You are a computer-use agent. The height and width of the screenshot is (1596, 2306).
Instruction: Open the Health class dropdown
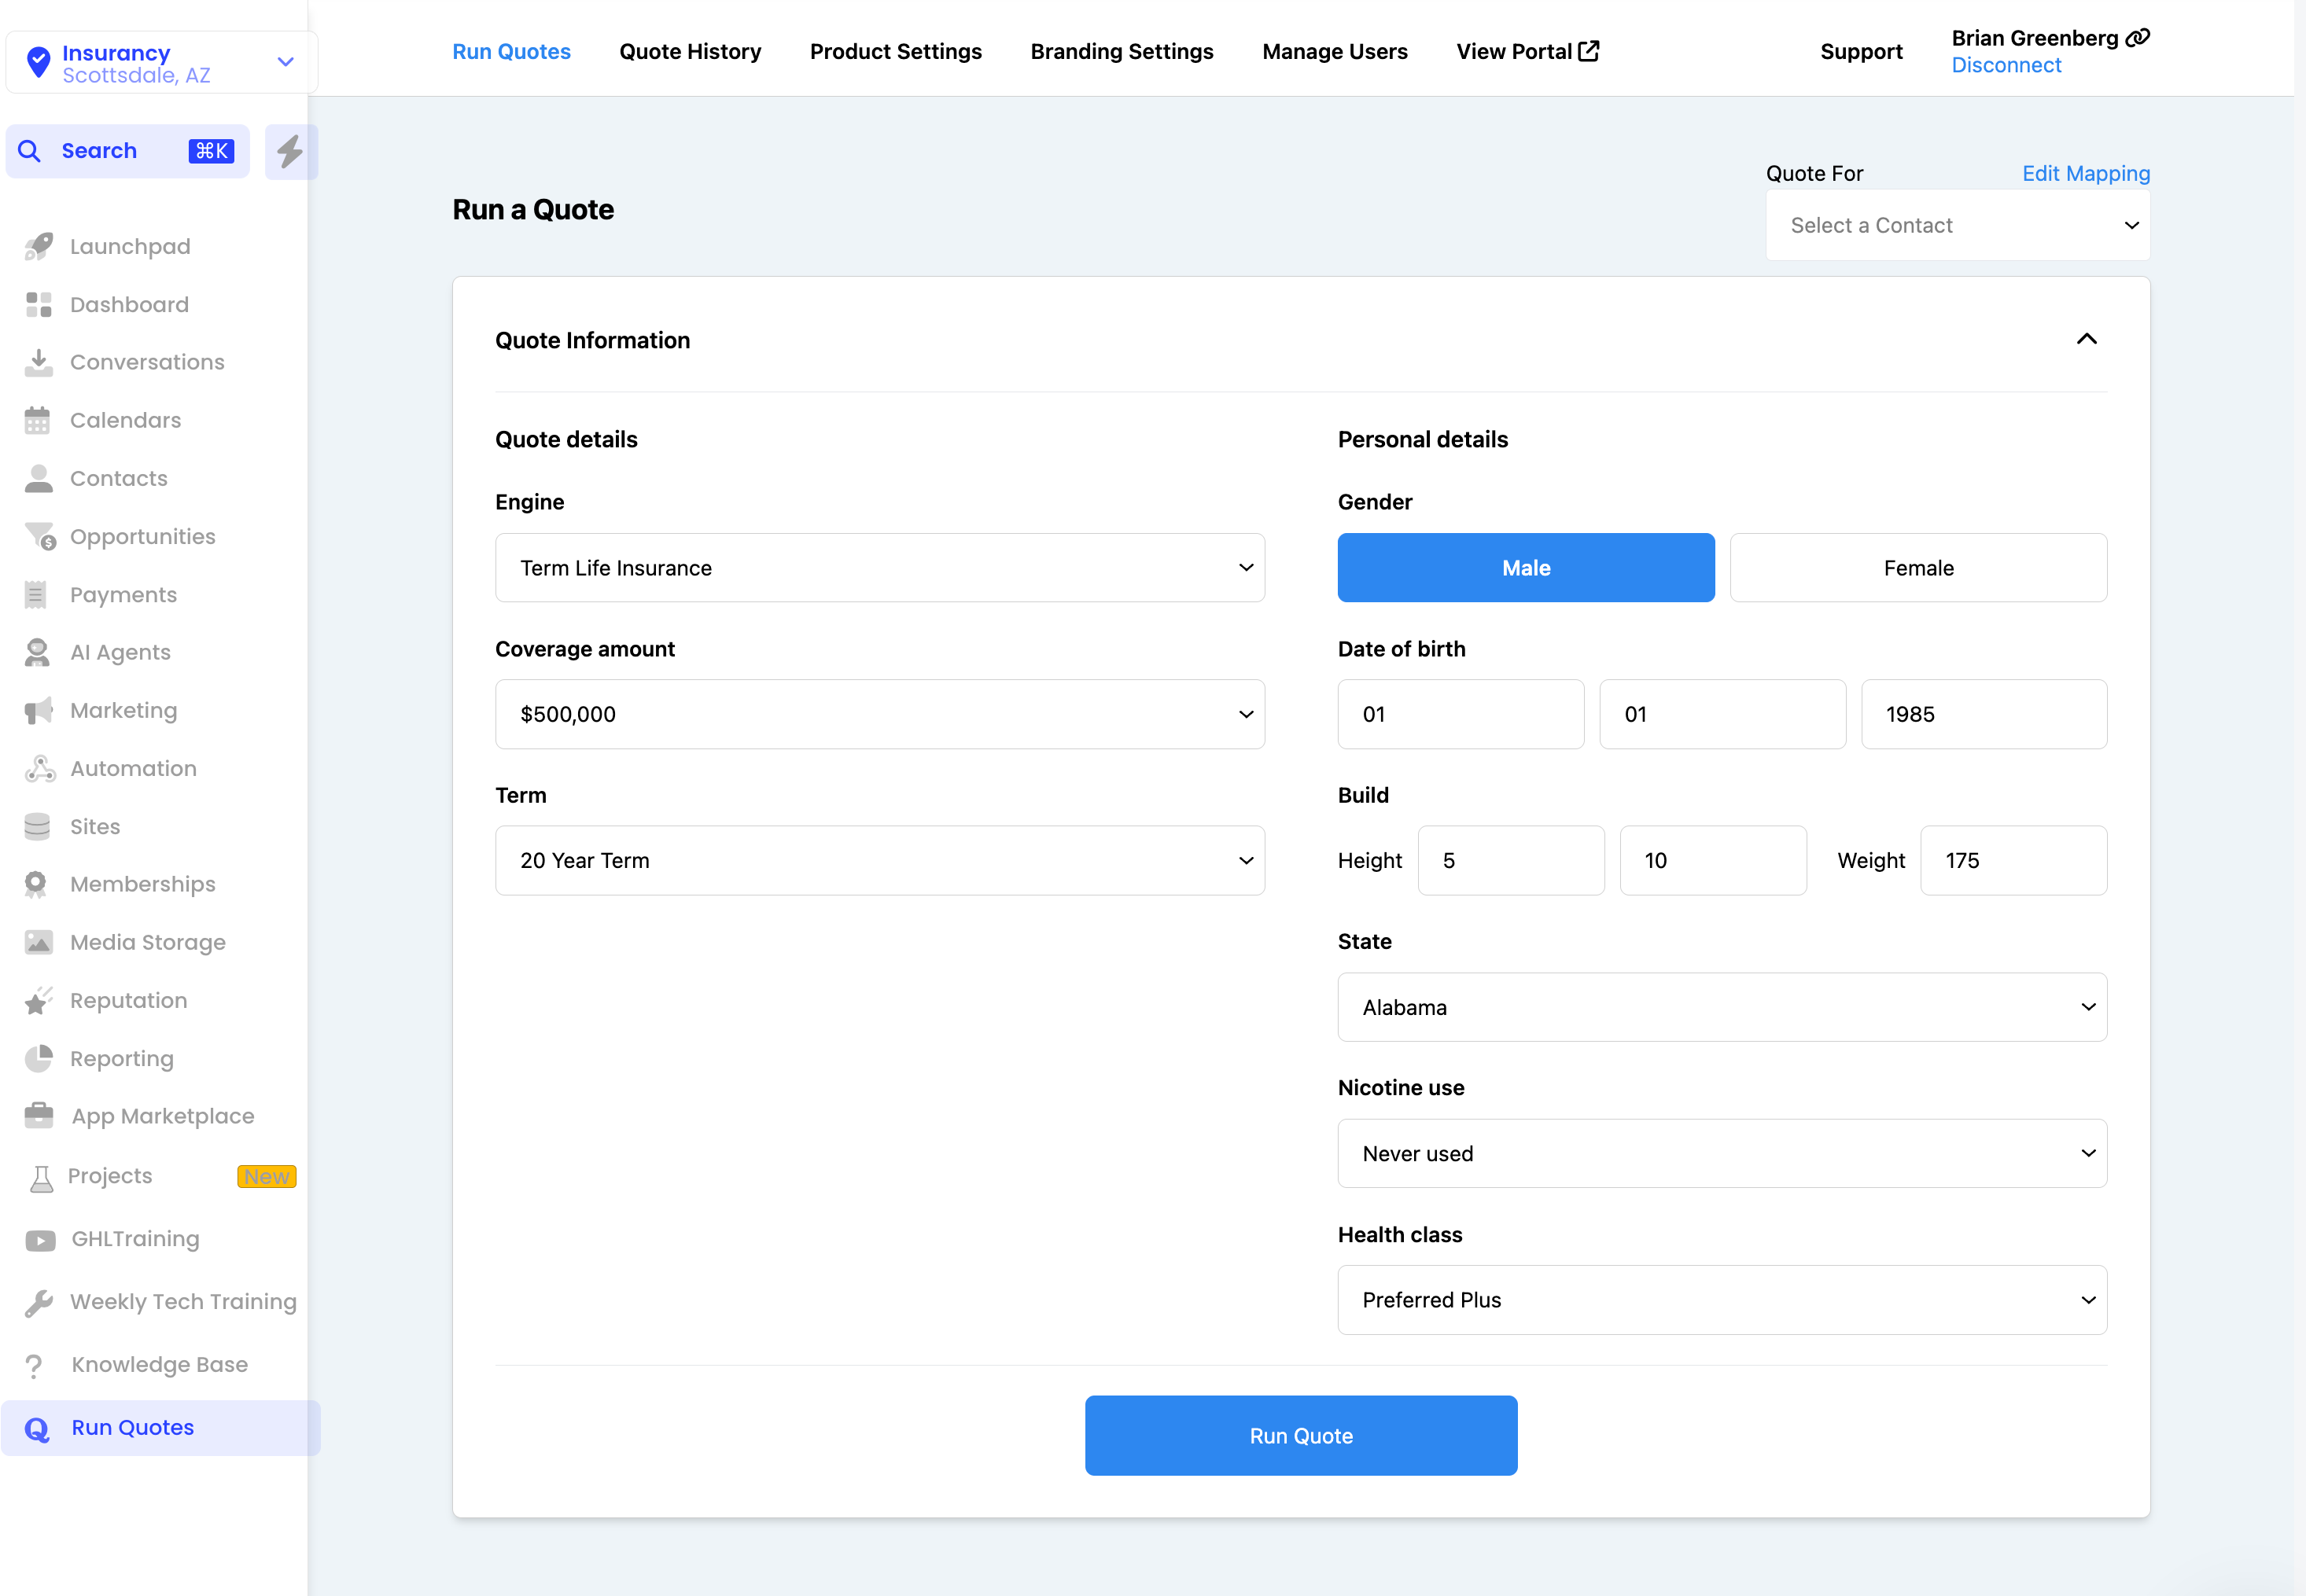[x=1722, y=1300]
